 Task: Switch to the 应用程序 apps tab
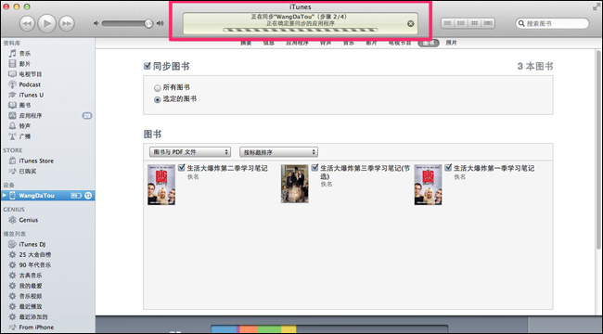297,43
